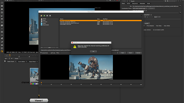
Task: Open the Particles nodes menu icon
Action: pos(2,28)
